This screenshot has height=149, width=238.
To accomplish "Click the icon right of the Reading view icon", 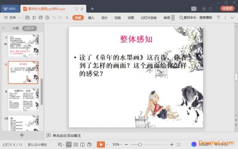I will pos(89,145).
